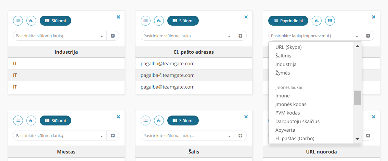Remove the Miestas card with X
388x161 pixels.
(x=118, y=117)
